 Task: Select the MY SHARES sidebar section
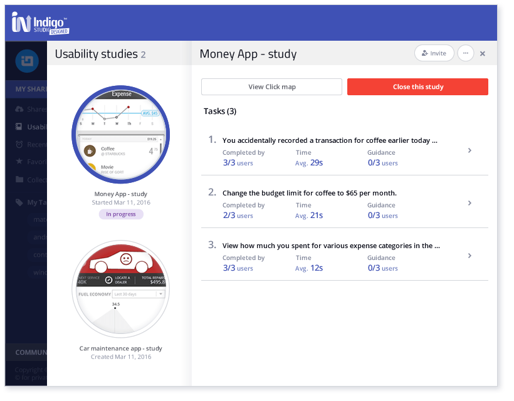coord(26,89)
